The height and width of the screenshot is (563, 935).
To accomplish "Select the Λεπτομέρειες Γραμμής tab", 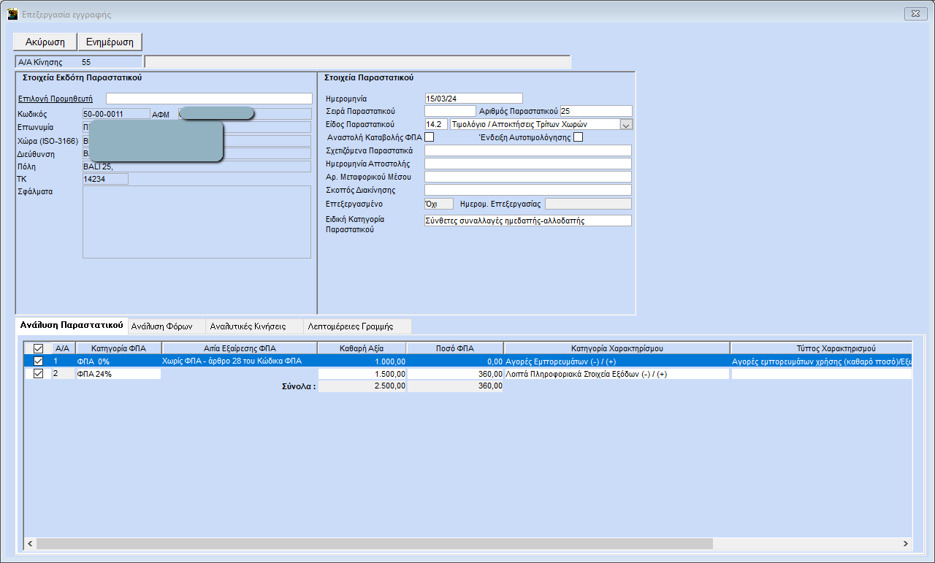I will [351, 326].
